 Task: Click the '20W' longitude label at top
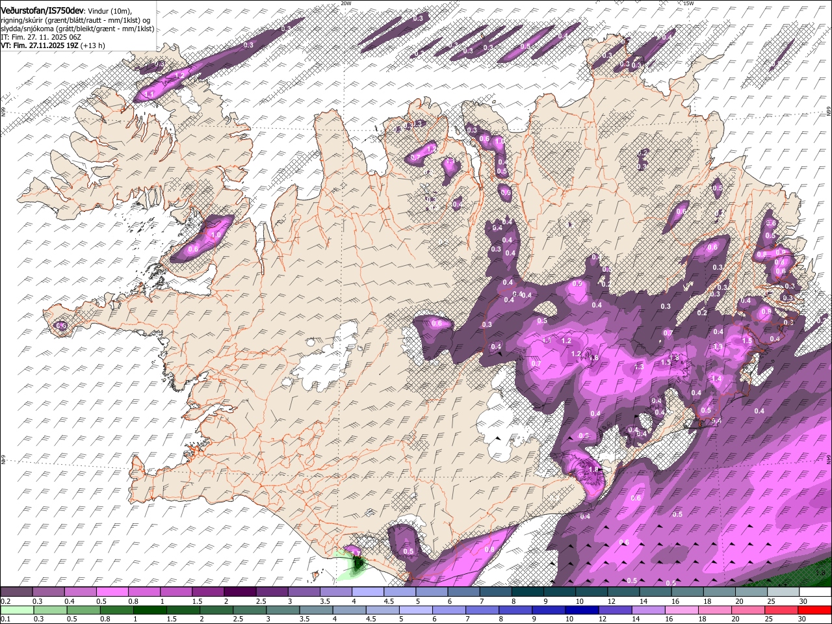(346, 3)
